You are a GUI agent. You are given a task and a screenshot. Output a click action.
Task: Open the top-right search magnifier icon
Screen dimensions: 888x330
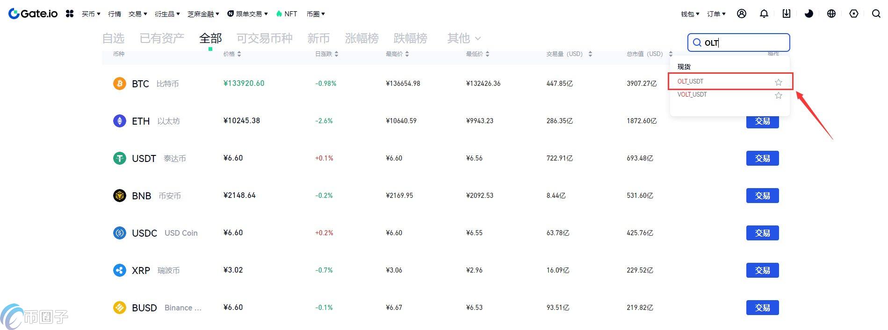[876, 14]
